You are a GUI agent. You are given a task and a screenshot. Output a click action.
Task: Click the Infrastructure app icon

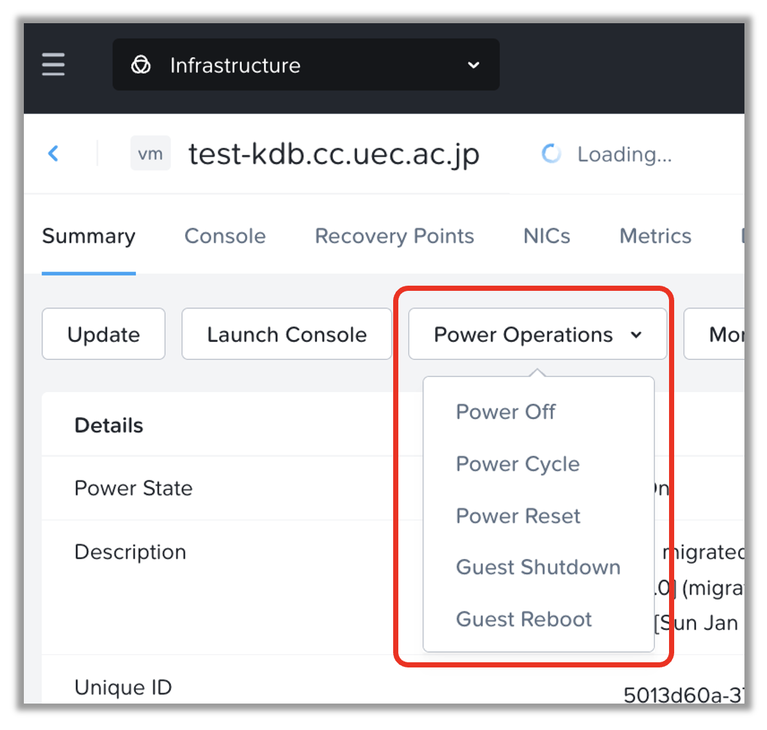pyautogui.click(x=141, y=65)
